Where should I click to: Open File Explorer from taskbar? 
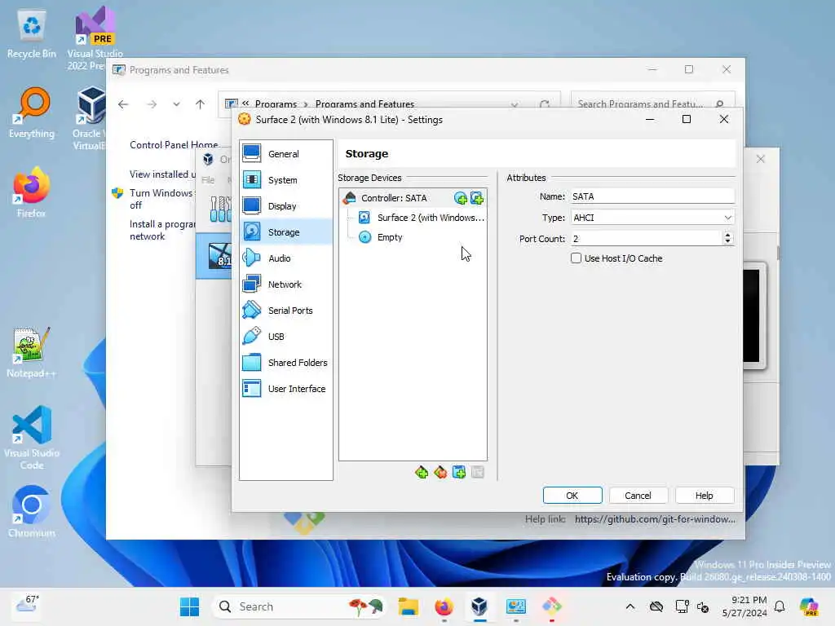(x=409, y=606)
